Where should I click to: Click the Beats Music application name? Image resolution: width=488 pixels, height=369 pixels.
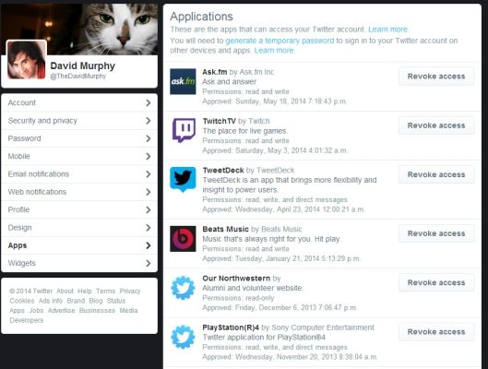tap(225, 229)
